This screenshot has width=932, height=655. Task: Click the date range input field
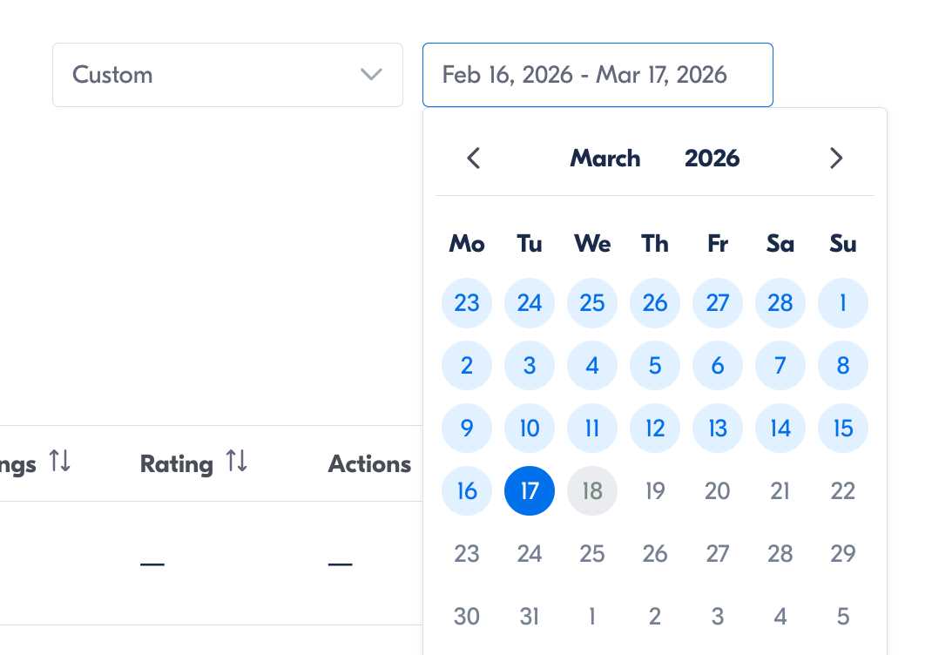coord(598,75)
